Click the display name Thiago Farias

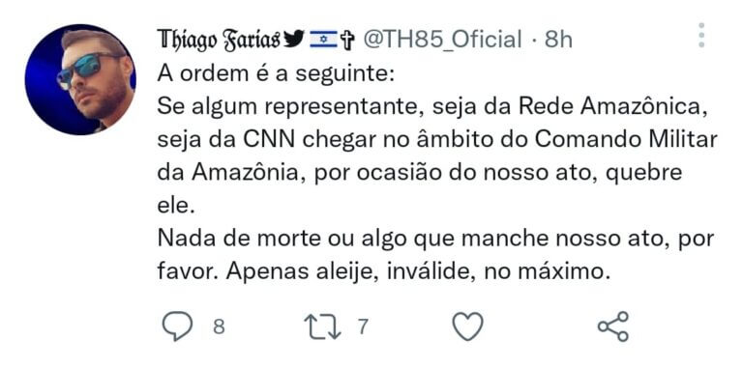(219, 40)
